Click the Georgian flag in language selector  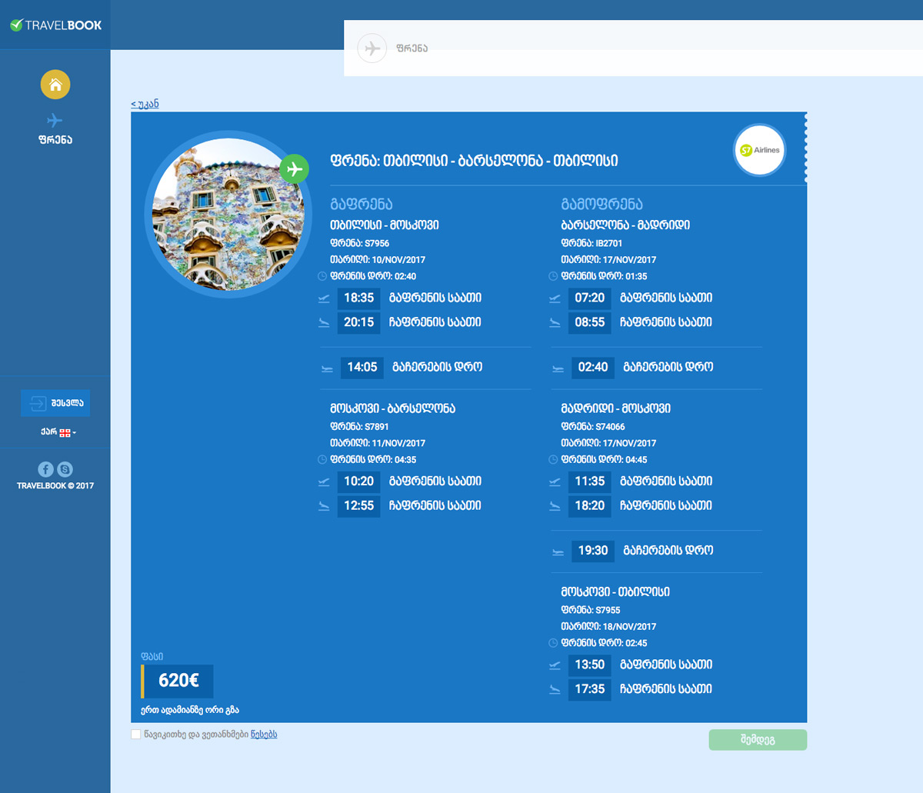click(x=65, y=432)
